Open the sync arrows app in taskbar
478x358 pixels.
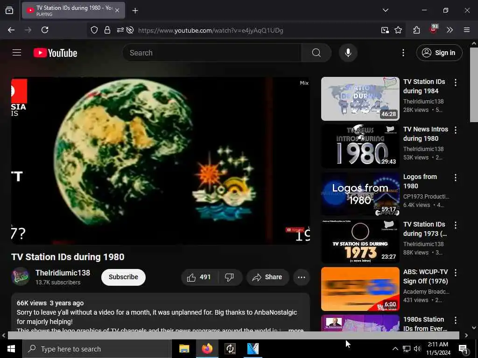pyautogui.click(x=230, y=349)
